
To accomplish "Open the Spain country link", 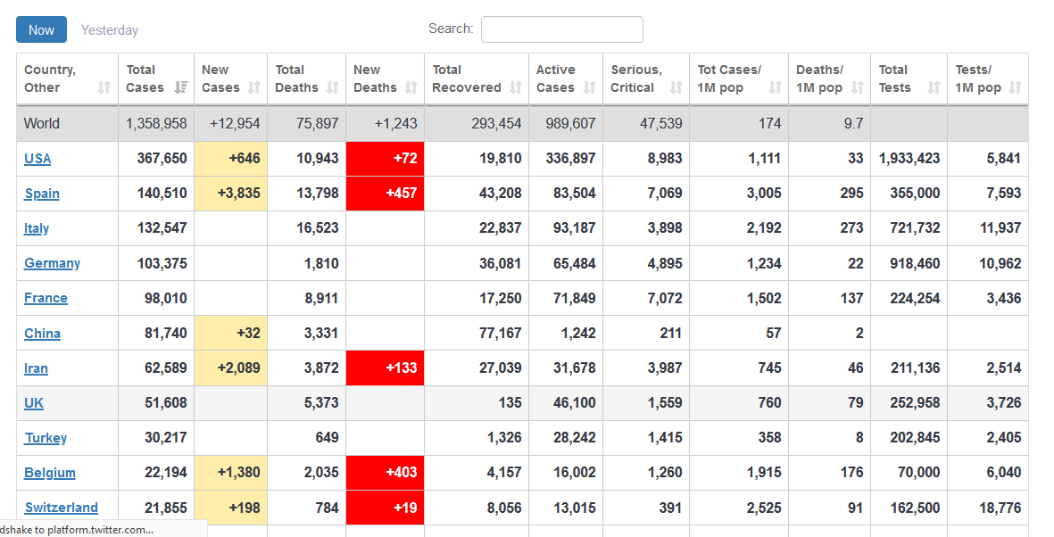I will pyautogui.click(x=42, y=194).
